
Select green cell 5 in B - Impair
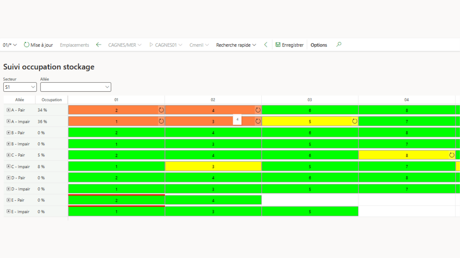(310, 144)
